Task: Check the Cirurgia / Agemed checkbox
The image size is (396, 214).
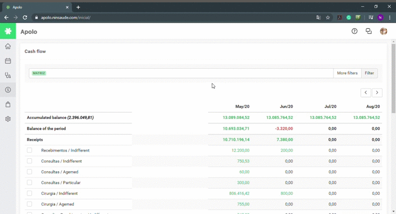Action: click(30, 204)
